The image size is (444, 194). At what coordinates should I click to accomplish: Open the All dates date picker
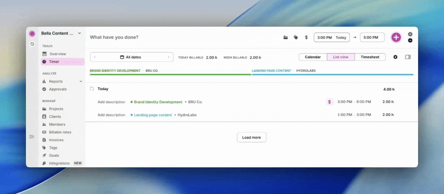pos(131,57)
